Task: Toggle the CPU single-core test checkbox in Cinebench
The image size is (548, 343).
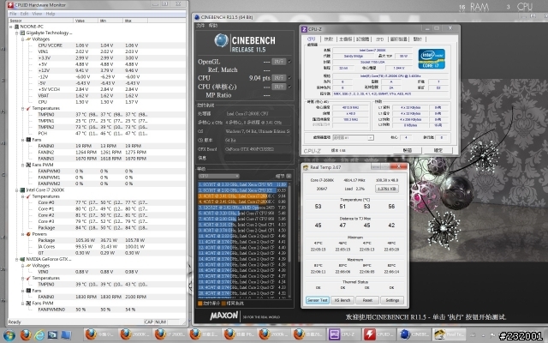Action: click(x=289, y=87)
